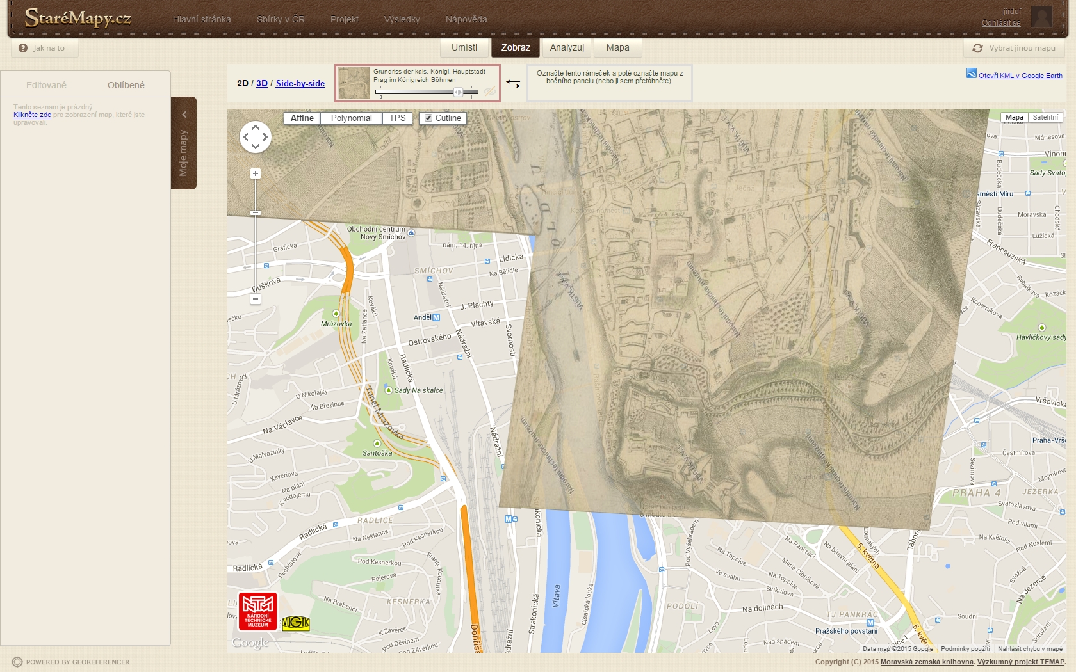The width and height of the screenshot is (1076, 672).
Task: Click the Google logo on map
Action: (x=250, y=643)
